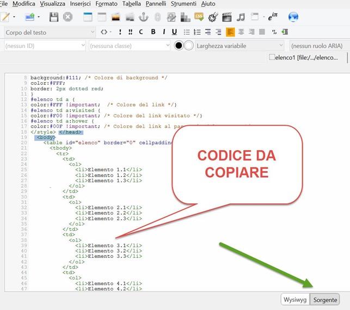
Task: Toggle the highlighted orange align left button
Action: [x=230, y=32]
